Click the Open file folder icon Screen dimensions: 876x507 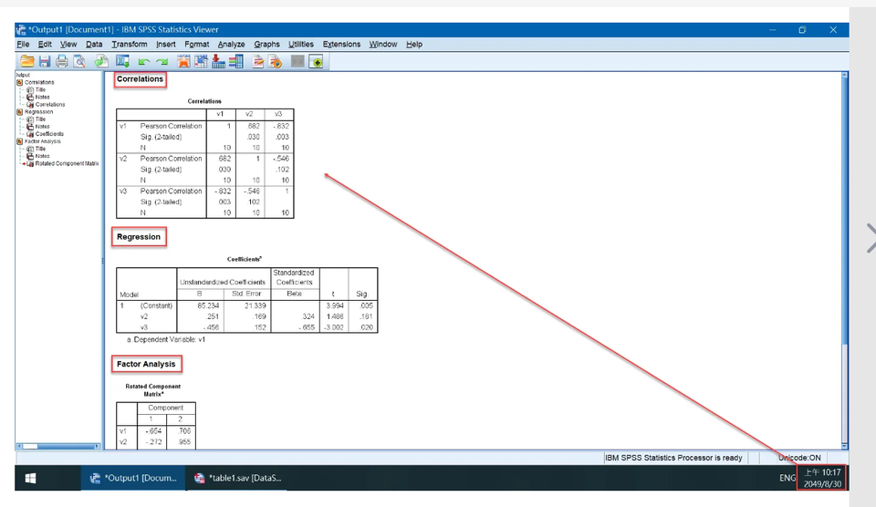(x=26, y=62)
